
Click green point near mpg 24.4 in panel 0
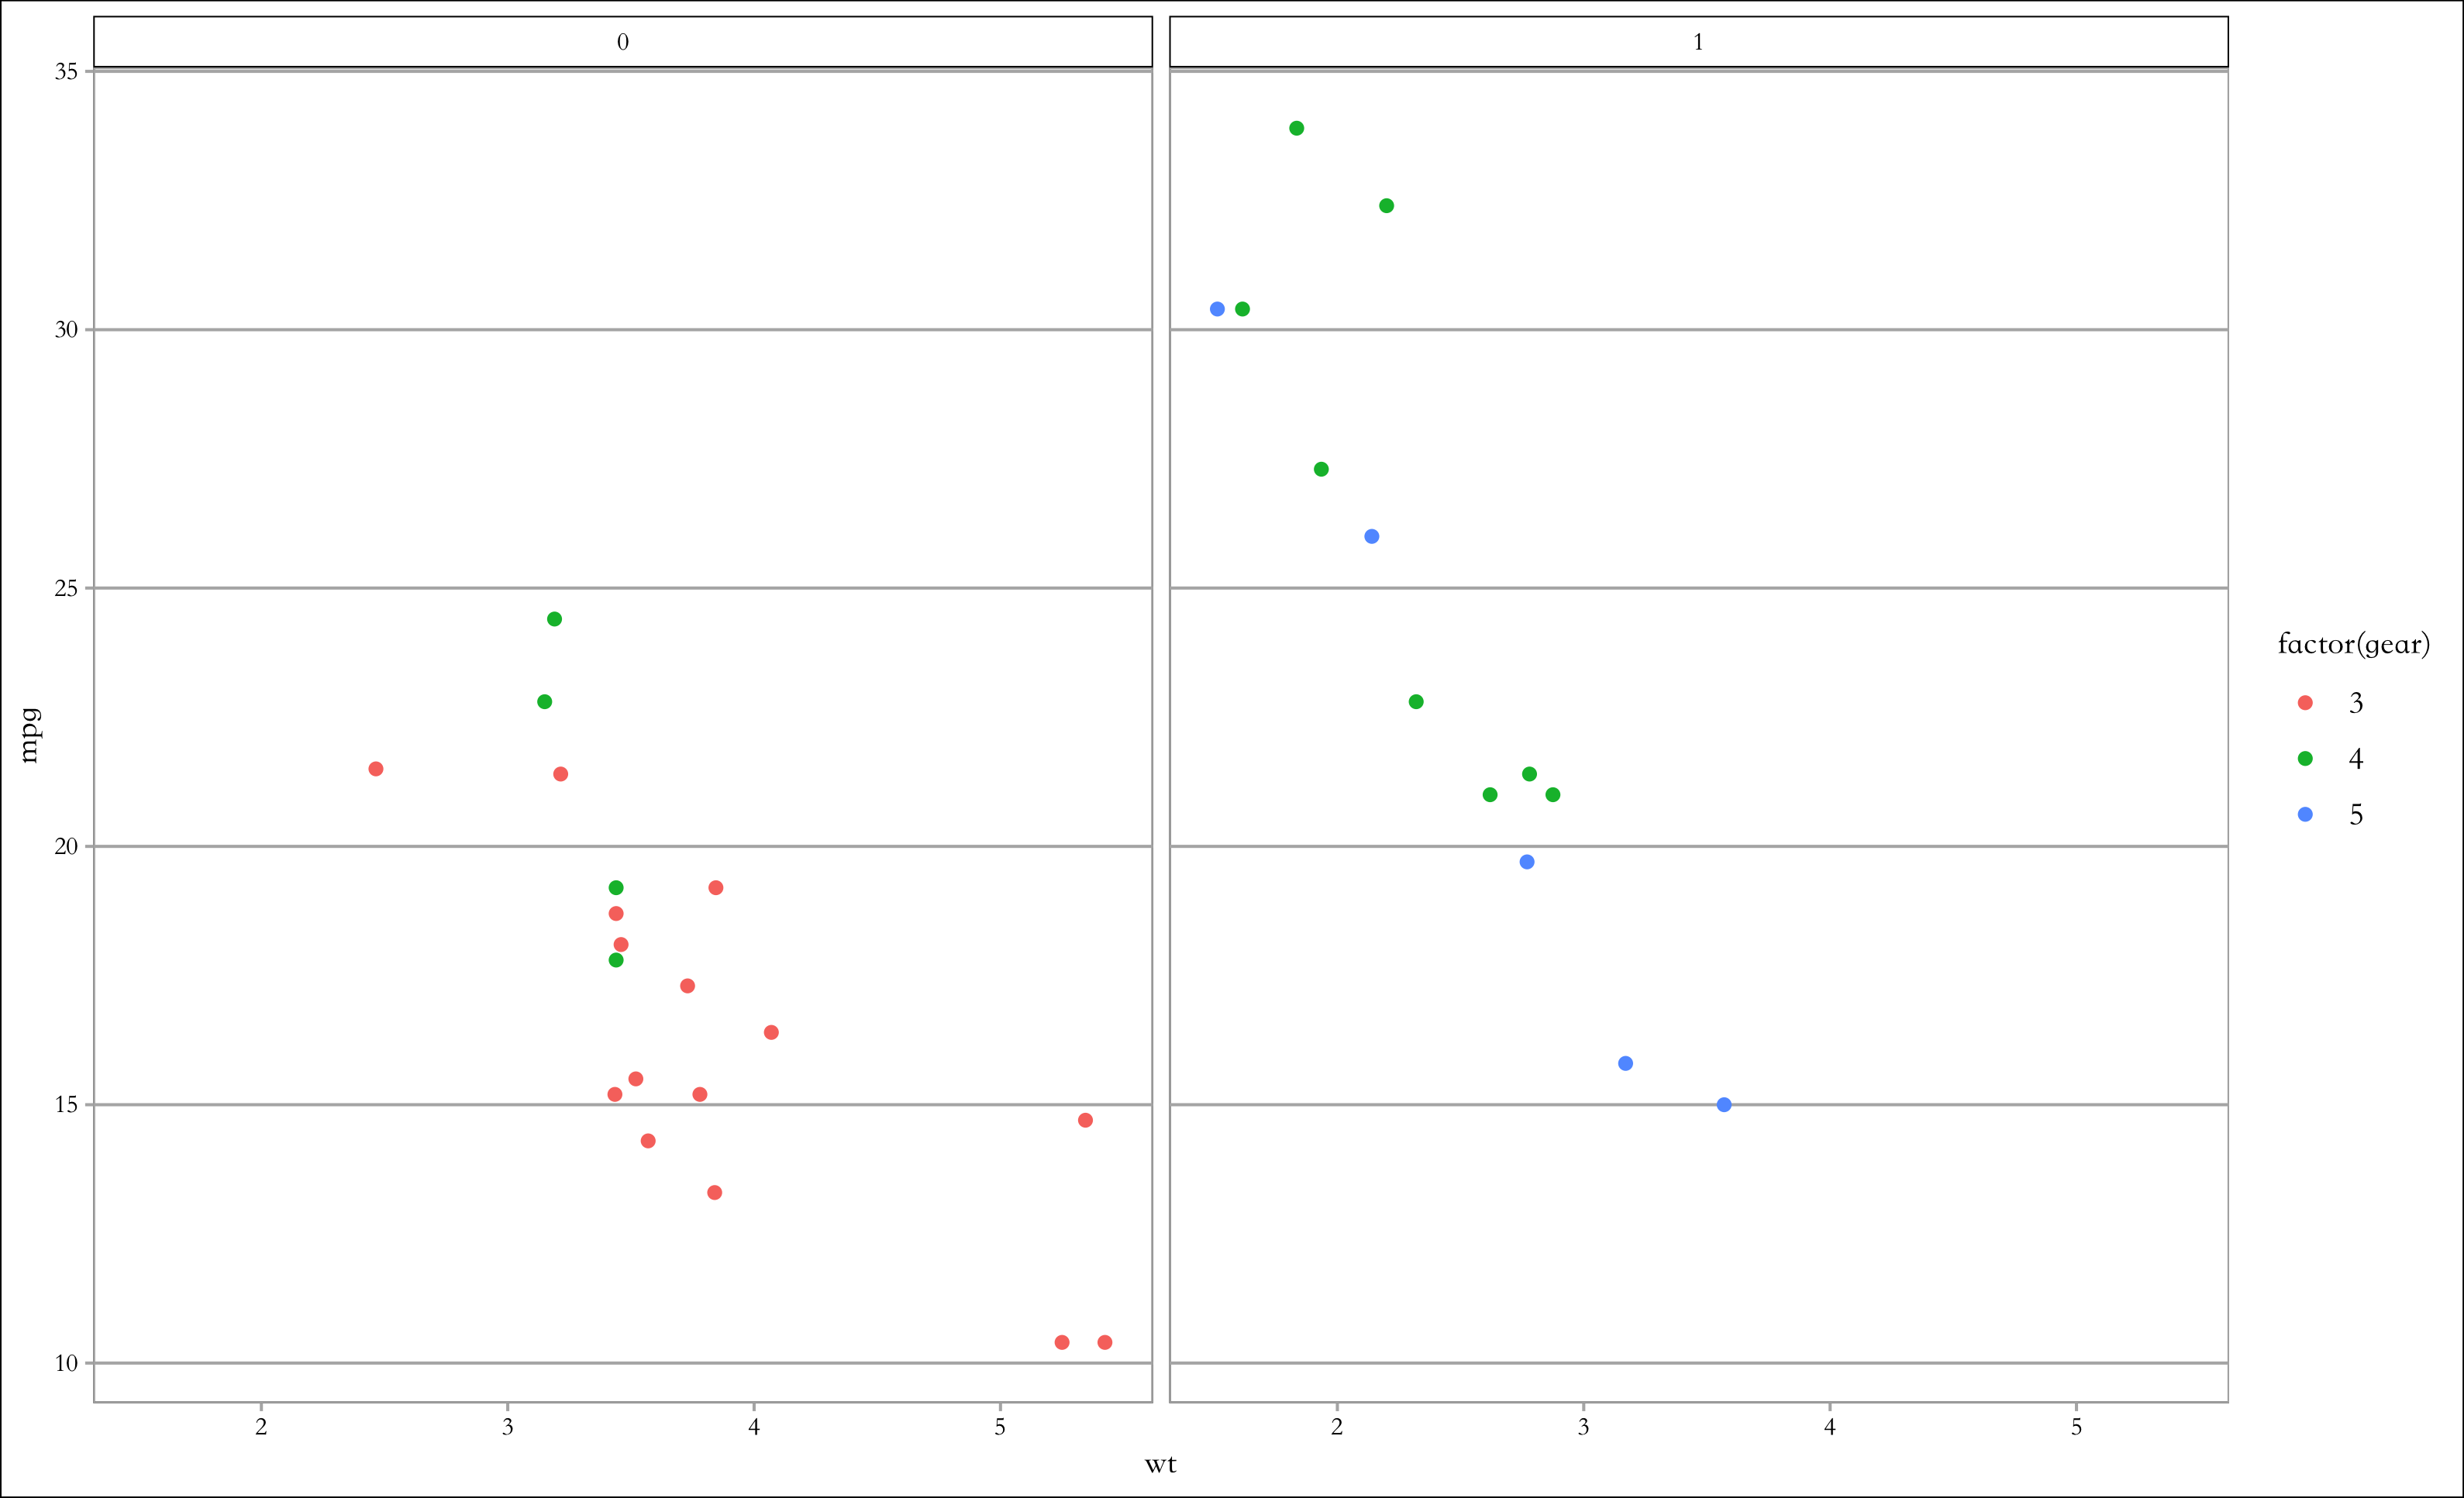point(555,619)
